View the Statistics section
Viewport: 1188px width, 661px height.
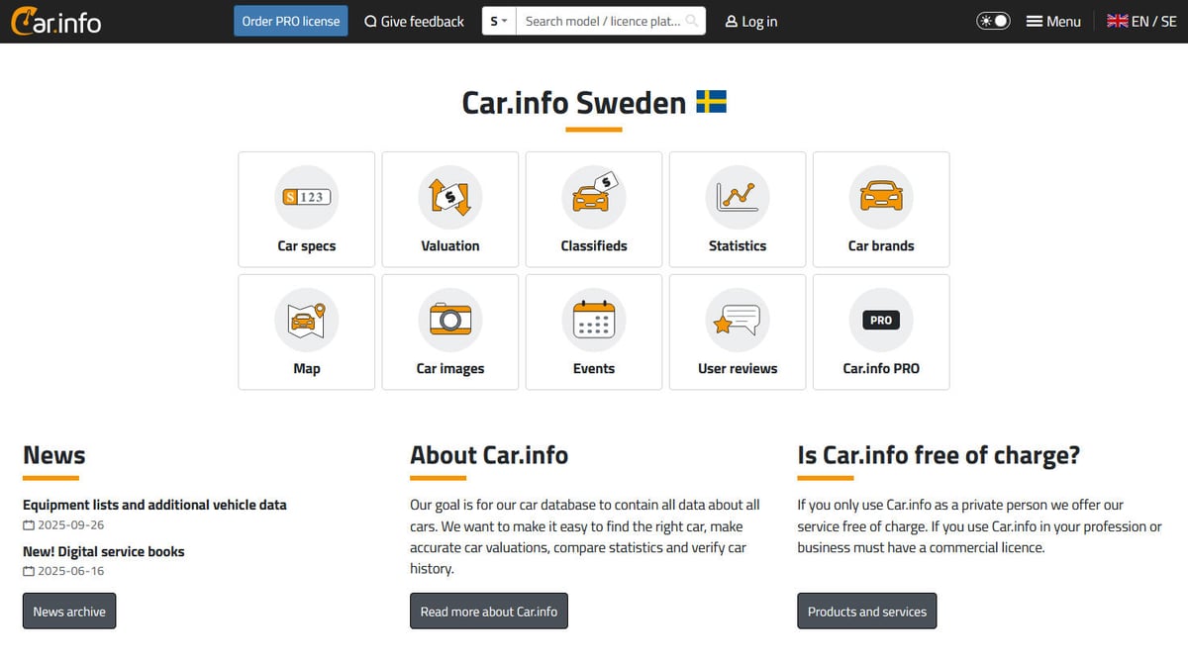click(737, 209)
